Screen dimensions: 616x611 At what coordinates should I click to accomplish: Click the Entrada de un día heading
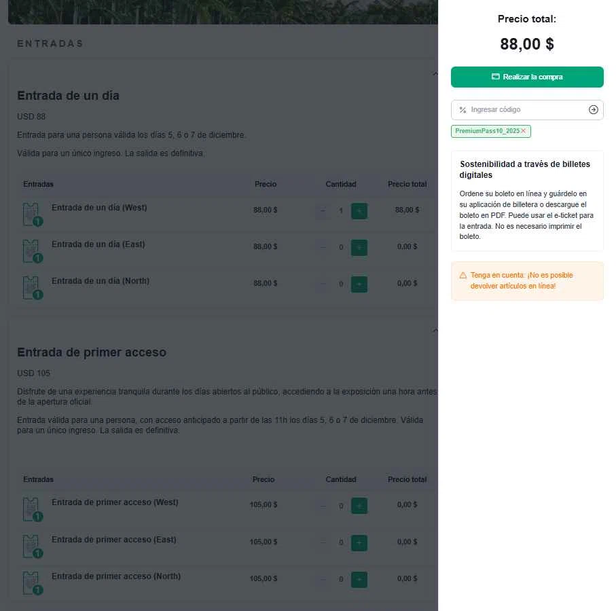[69, 96]
